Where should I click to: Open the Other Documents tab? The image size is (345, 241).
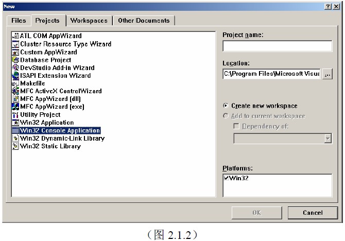(144, 21)
